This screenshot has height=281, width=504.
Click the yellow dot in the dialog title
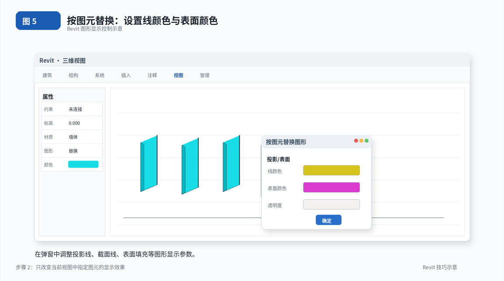(x=361, y=140)
